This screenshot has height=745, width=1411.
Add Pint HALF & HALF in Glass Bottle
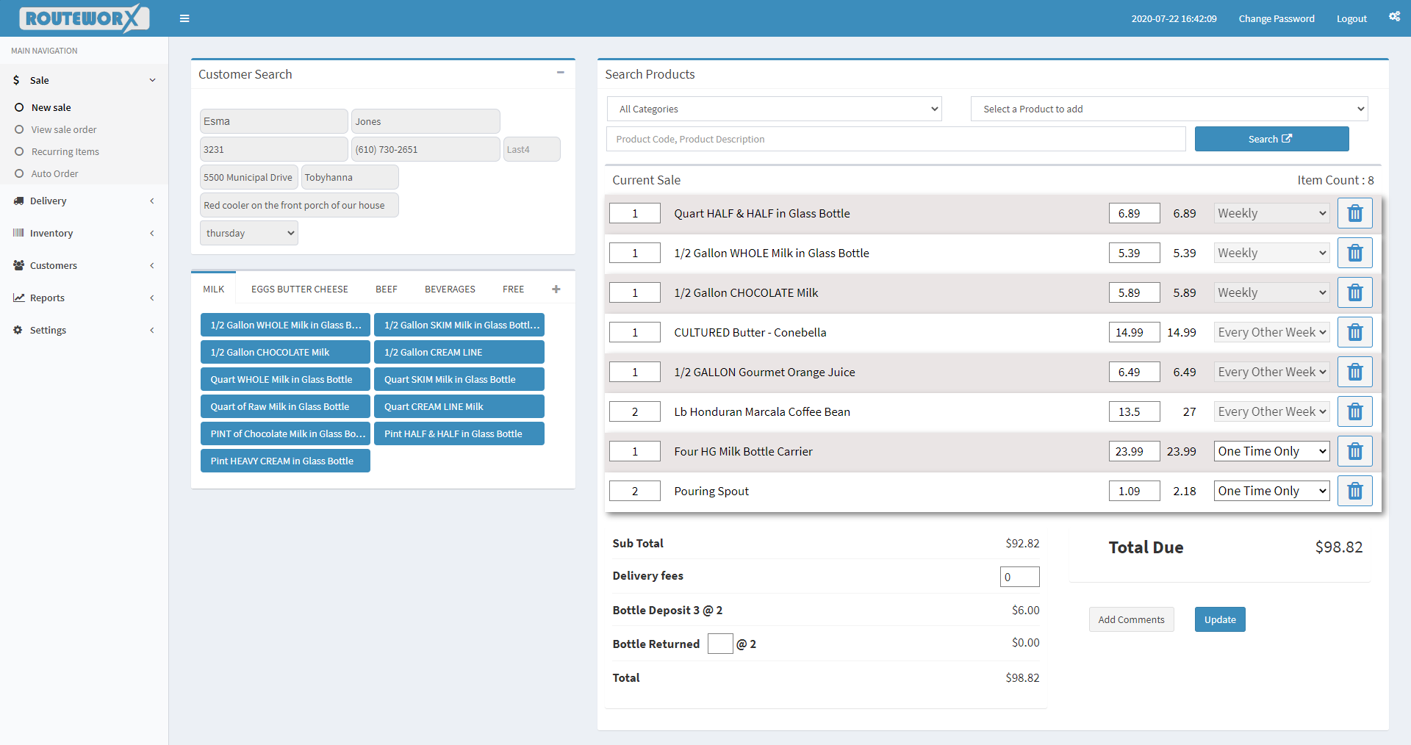point(459,433)
